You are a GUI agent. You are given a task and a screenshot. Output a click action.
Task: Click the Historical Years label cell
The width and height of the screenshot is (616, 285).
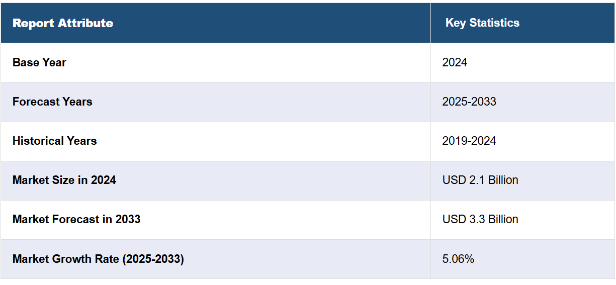(216, 141)
